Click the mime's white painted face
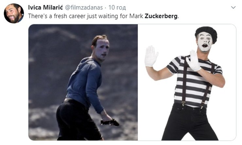 click(204, 41)
